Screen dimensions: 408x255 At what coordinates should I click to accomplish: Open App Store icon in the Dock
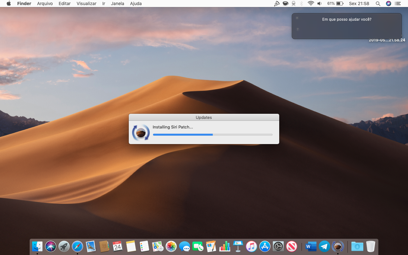point(265,246)
